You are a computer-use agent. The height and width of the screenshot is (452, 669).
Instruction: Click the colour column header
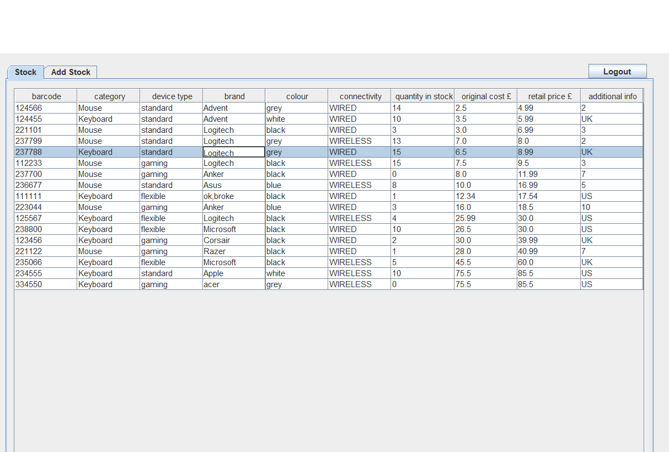(297, 96)
